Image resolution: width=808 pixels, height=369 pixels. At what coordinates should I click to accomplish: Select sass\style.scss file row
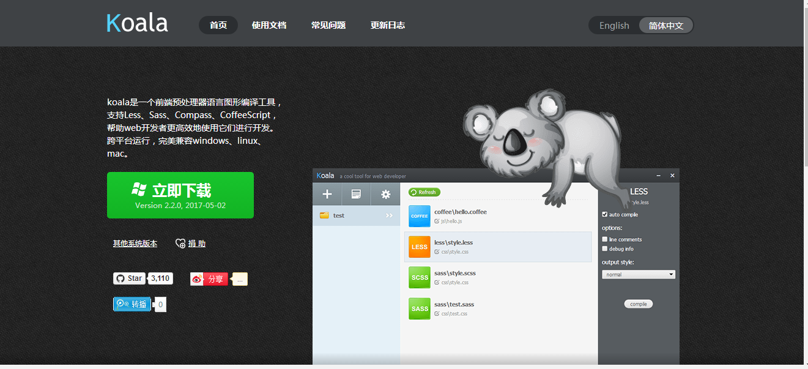tap(498, 277)
